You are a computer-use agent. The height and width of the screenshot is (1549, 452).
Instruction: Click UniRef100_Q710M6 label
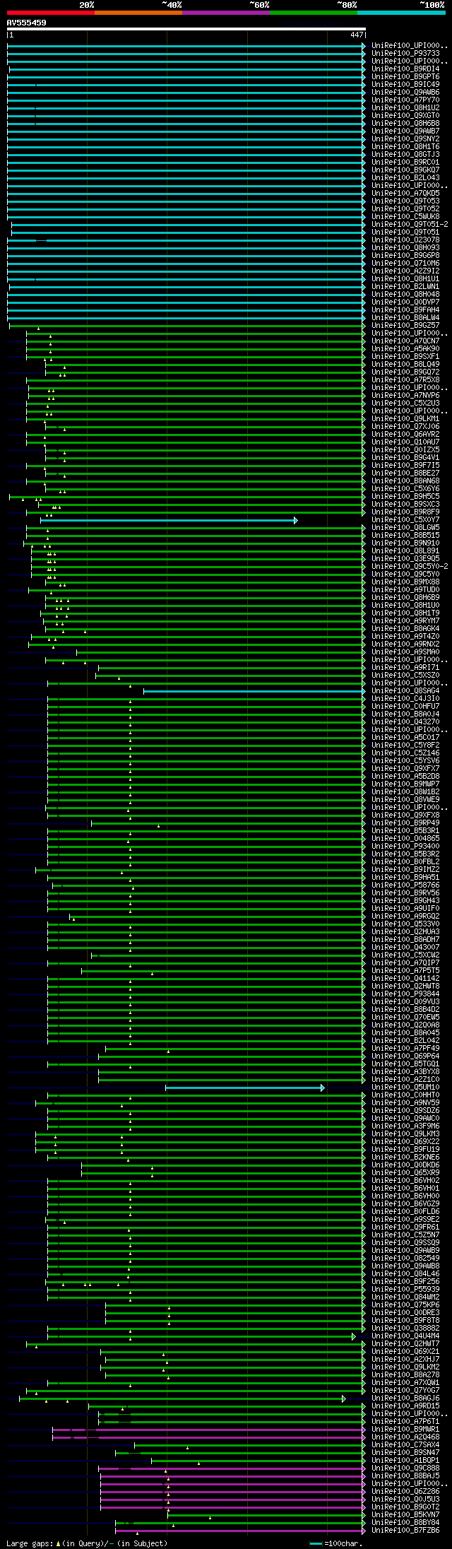[405, 263]
